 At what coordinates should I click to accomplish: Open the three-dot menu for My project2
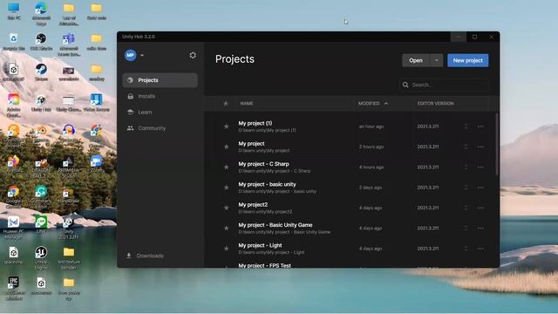pyautogui.click(x=480, y=208)
